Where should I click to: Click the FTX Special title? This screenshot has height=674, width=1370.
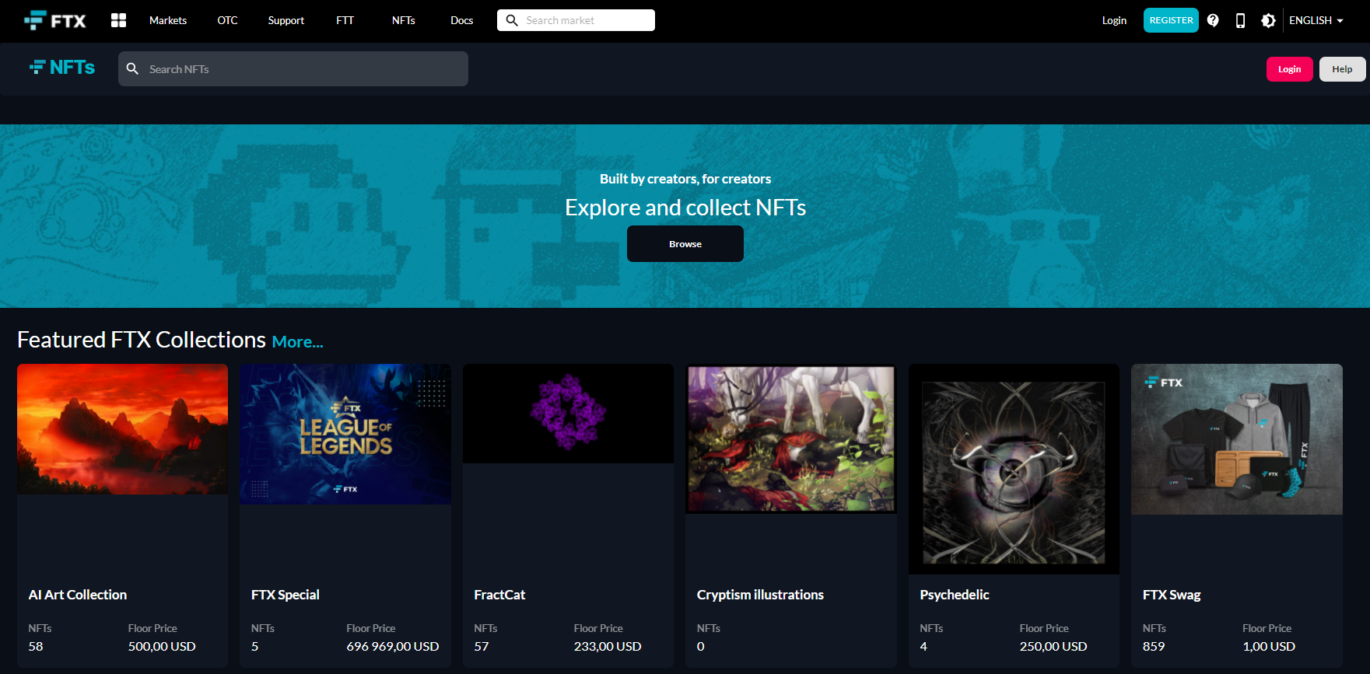point(286,595)
